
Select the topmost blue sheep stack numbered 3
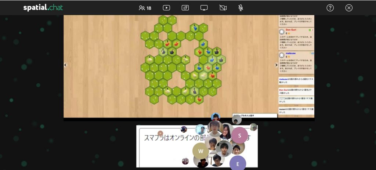click(x=195, y=28)
